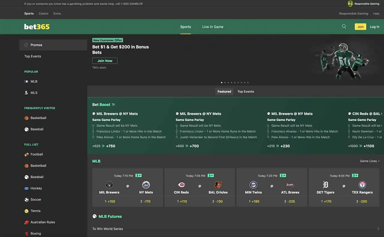The image size is (384, 237).
Task: Click Join Now on promo banner
Action: (x=105, y=61)
